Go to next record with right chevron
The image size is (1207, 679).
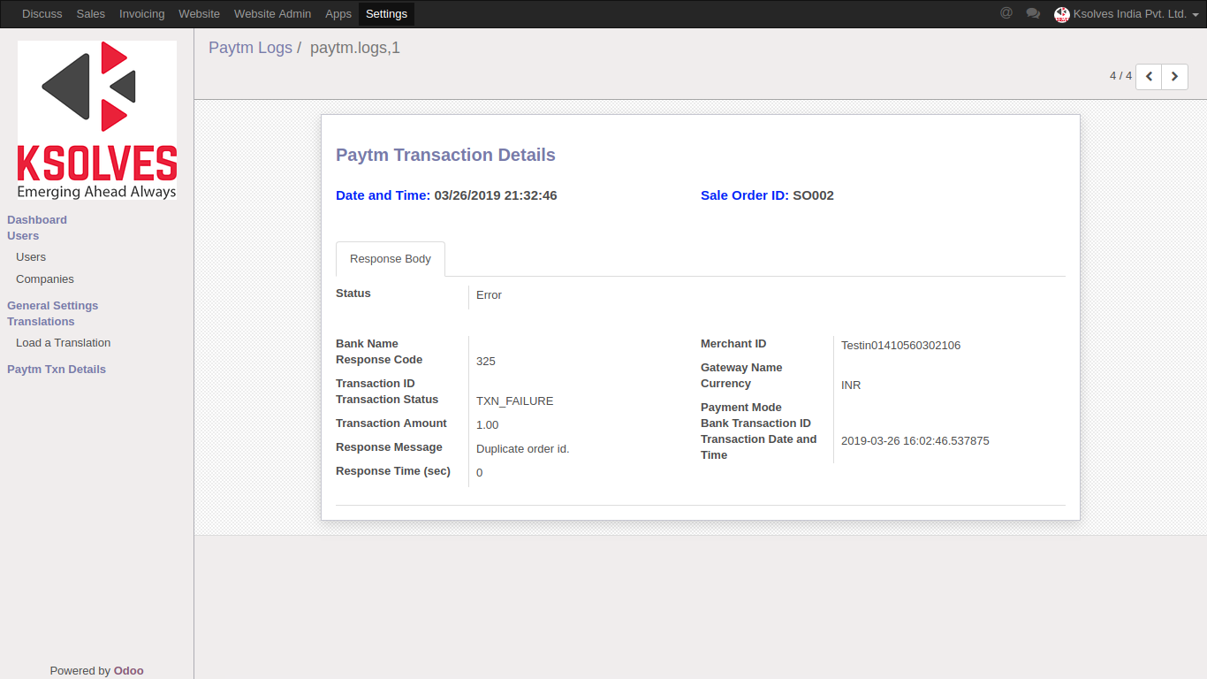1174,77
